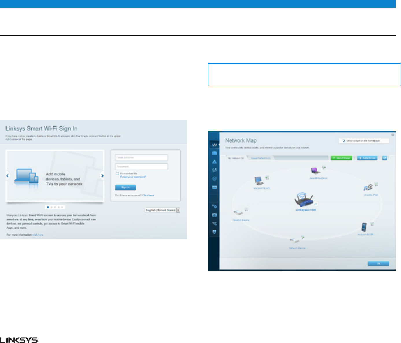Image resolution: width=401 pixels, height=343 pixels.
Task: Click the MKSAWYE-WS device label
Action: point(262,188)
